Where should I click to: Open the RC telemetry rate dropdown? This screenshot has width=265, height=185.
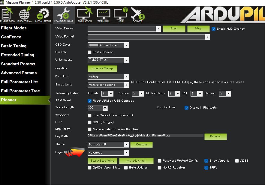point(200,94)
